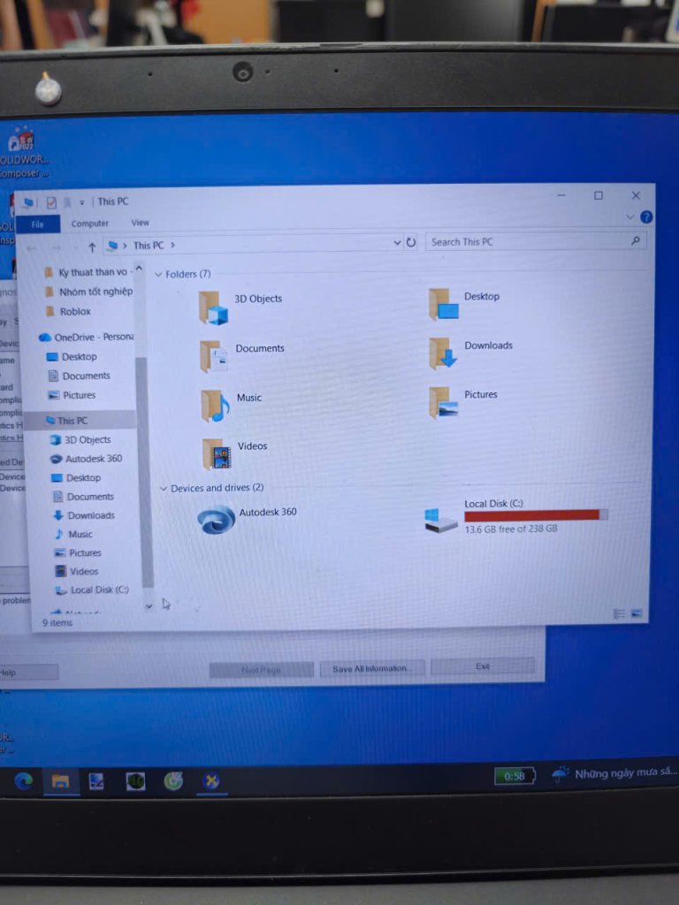
Task: Switch to details view in status bar
Action: (619, 614)
